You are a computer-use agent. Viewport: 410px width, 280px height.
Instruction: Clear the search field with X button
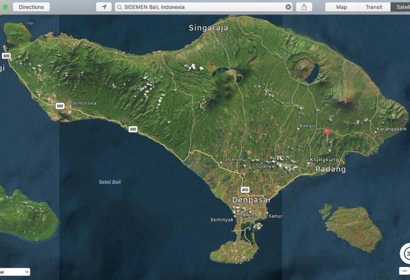[x=288, y=7]
